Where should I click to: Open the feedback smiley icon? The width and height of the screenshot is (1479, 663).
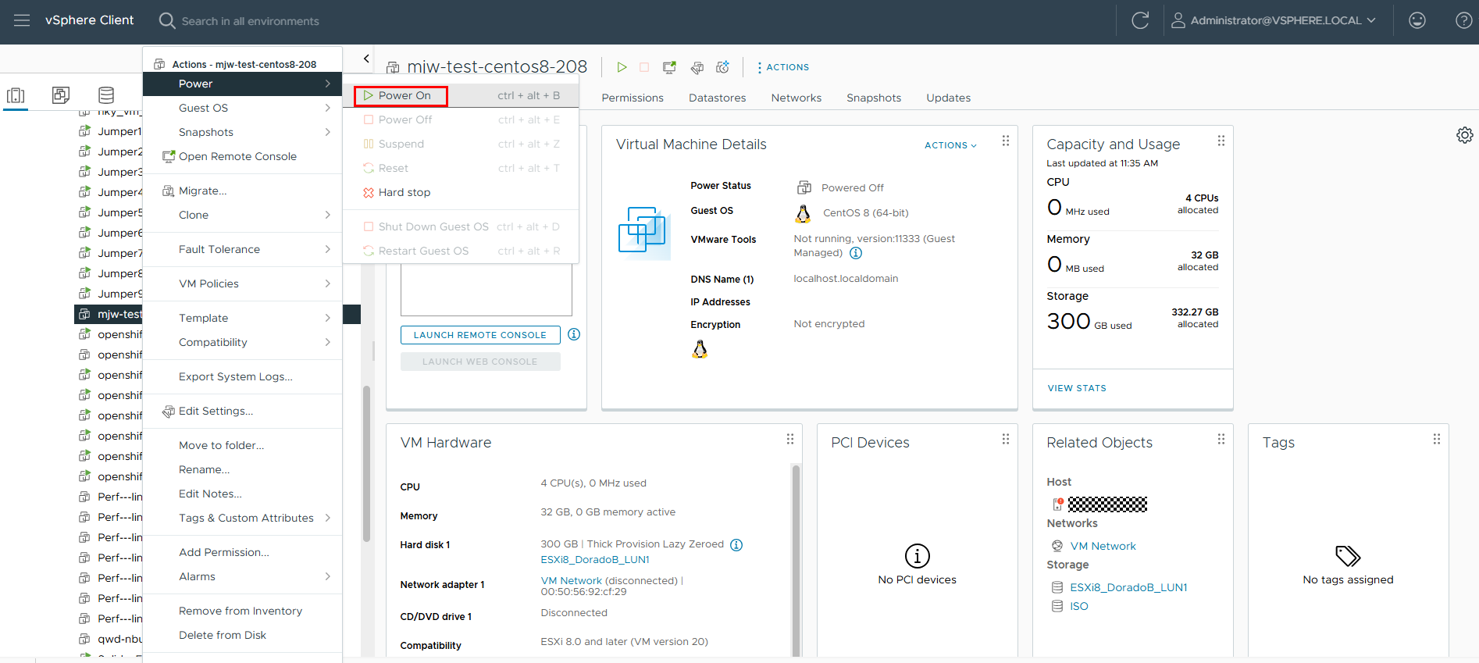pyautogui.click(x=1417, y=20)
